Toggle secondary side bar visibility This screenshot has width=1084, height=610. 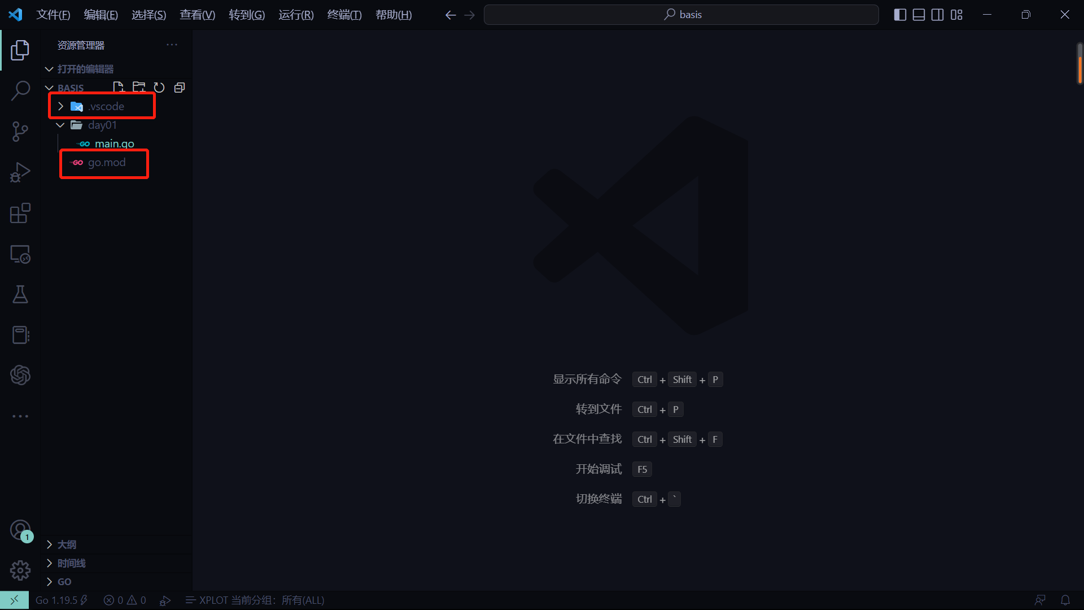[x=938, y=15]
